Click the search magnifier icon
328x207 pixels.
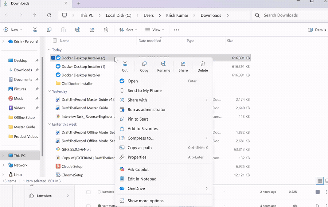pyautogui.click(x=257, y=15)
